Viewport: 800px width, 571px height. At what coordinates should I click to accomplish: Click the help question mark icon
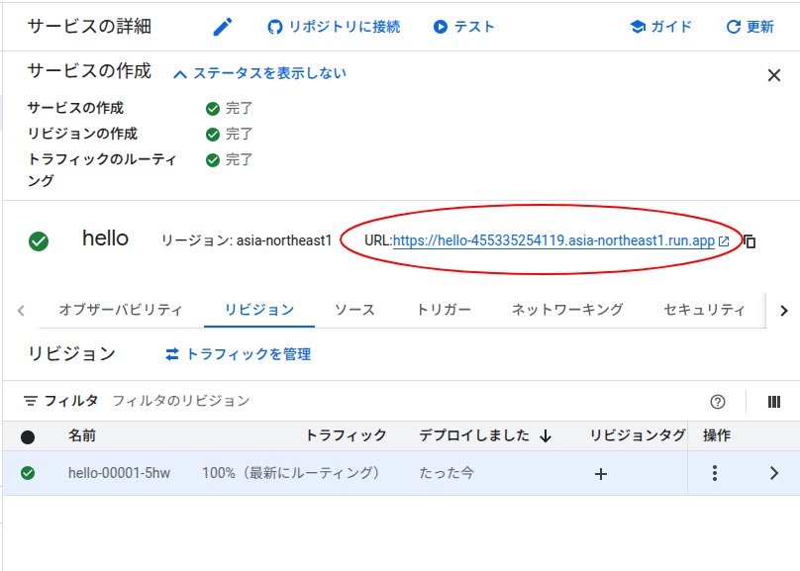pos(718,402)
